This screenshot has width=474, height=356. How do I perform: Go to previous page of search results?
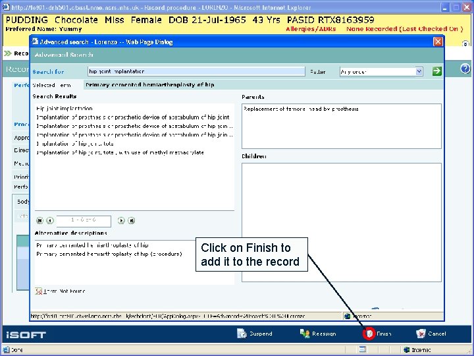[x=50, y=220]
